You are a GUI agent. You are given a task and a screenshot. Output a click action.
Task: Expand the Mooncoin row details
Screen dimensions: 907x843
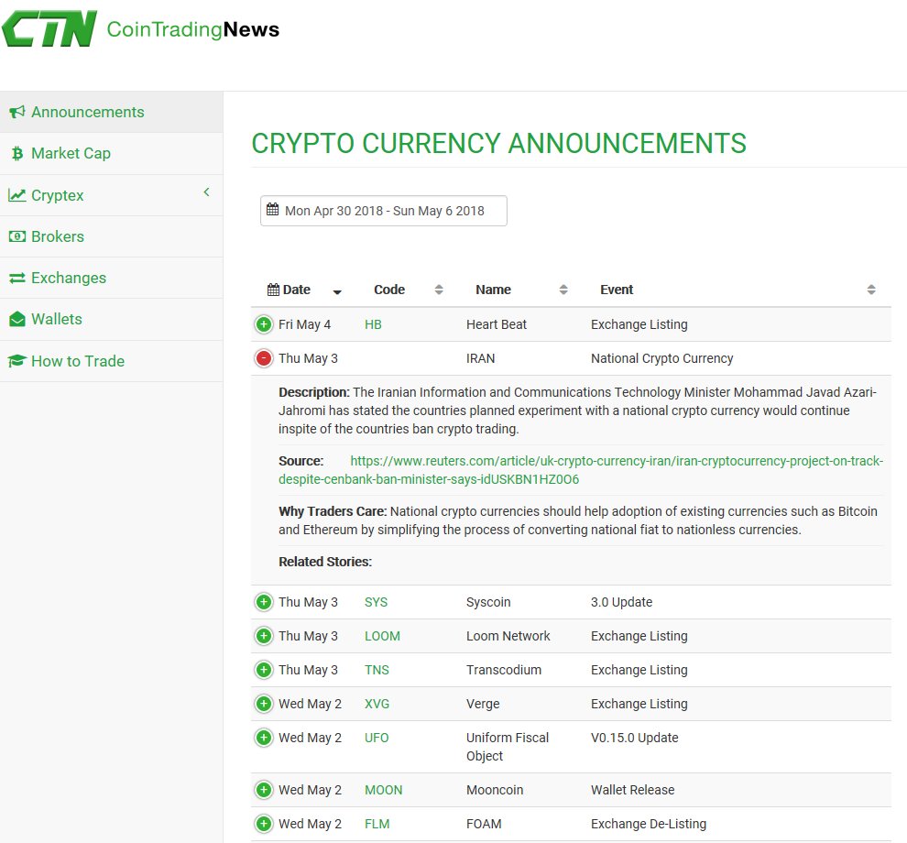264,791
